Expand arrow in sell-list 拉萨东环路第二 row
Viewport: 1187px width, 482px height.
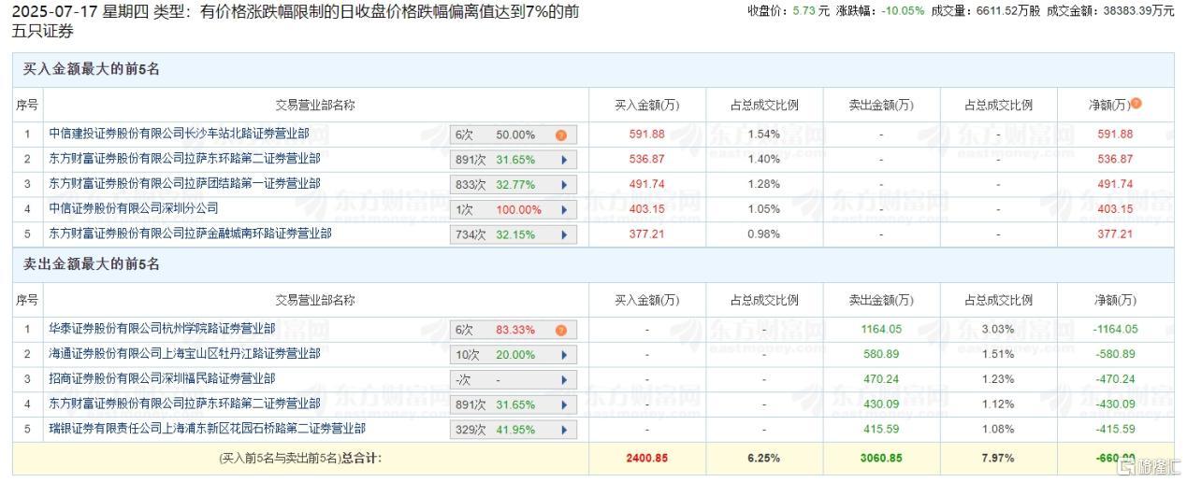tap(564, 405)
